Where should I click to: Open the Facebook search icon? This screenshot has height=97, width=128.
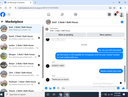tap(9, 15)
